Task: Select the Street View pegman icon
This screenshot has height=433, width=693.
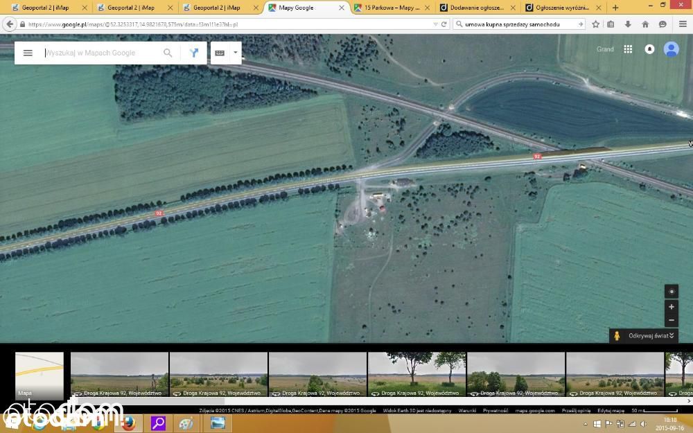Action: pyautogui.click(x=617, y=336)
